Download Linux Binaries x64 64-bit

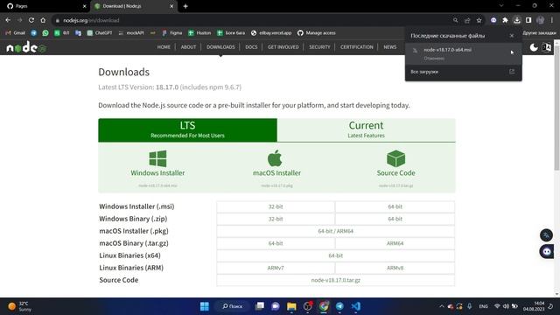[335, 255]
